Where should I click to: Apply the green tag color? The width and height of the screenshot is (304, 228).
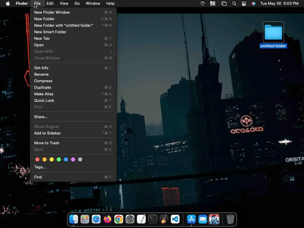point(59,159)
